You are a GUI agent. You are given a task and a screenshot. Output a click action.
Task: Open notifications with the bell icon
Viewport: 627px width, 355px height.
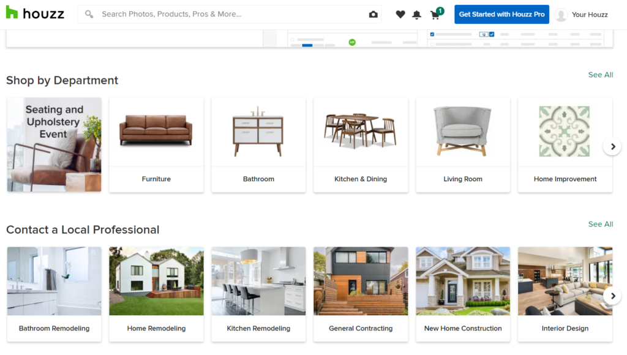click(417, 14)
